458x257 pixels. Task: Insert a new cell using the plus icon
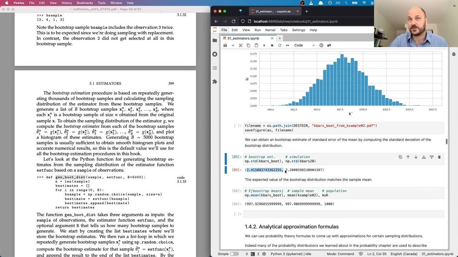[x=233, y=45]
